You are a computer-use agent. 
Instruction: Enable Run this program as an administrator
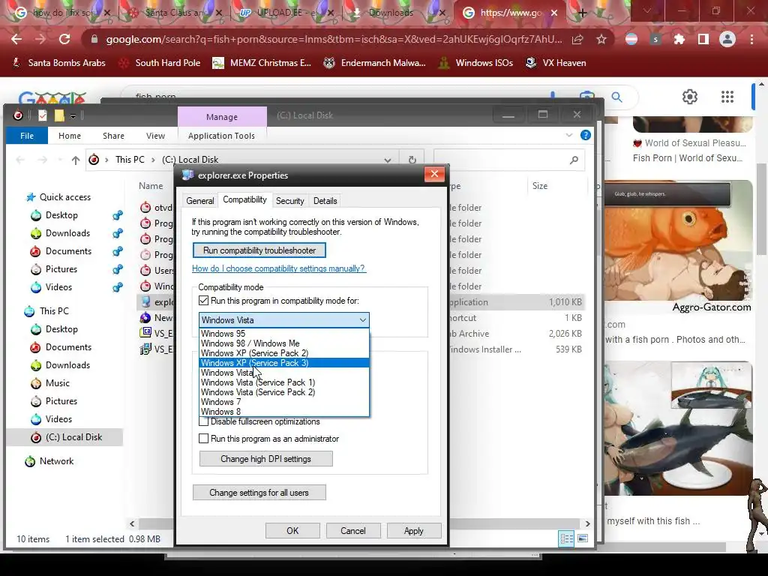coord(204,439)
